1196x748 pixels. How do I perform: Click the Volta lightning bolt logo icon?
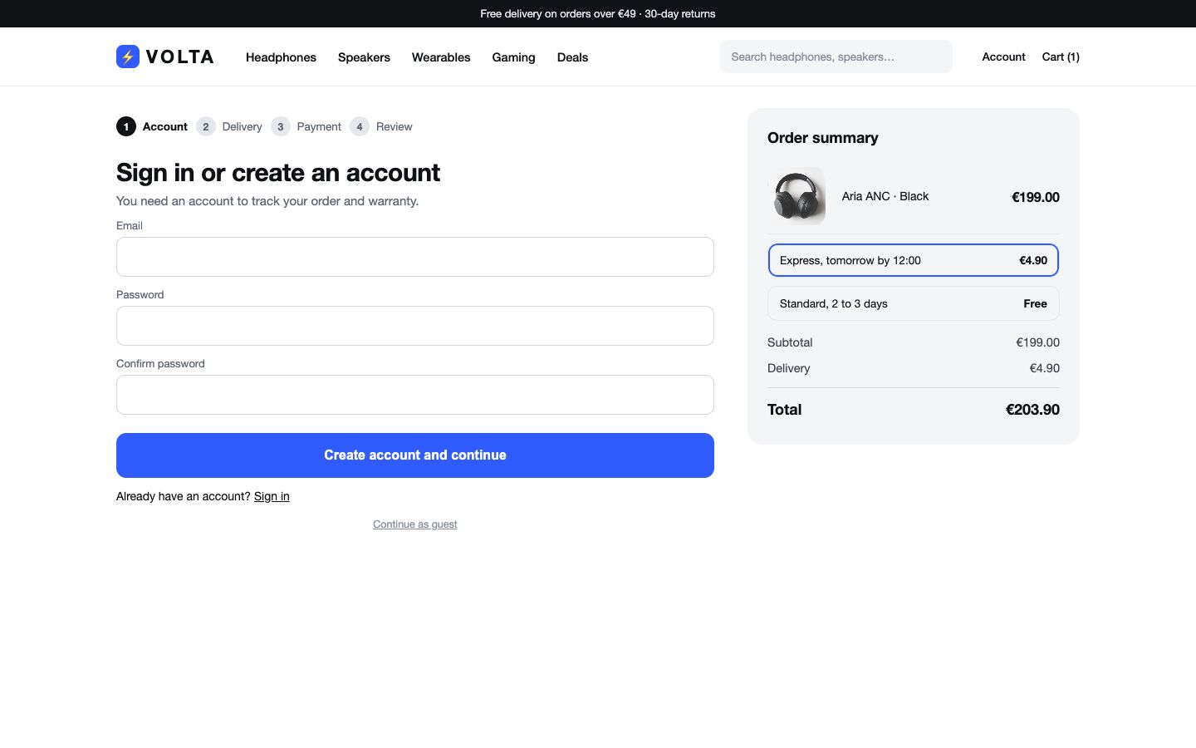coord(128,57)
